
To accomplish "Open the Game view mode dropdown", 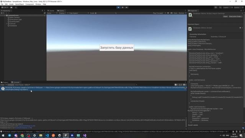I will (52, 13).
